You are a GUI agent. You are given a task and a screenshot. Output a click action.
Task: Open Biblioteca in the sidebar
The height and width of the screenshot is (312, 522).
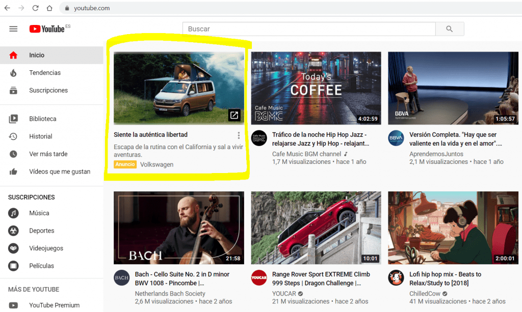coord(51,119)
